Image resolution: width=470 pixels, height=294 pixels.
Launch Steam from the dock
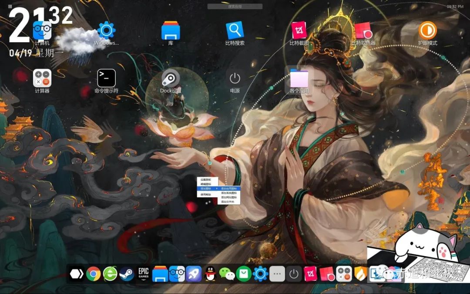[x=127, y=274]
